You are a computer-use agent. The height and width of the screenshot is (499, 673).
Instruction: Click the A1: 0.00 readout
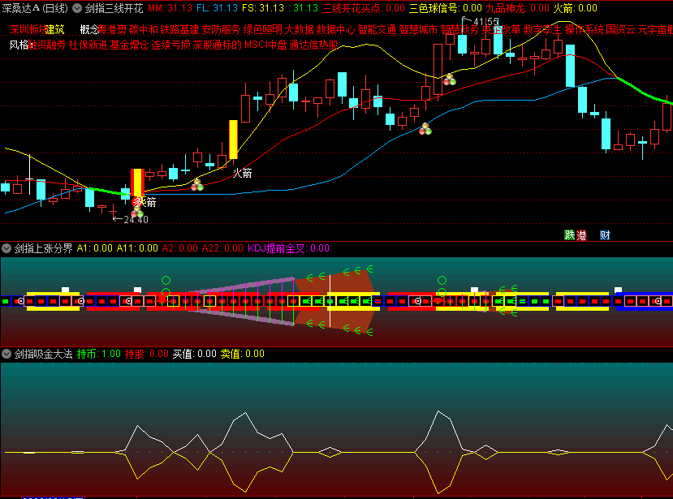[94, 248]
